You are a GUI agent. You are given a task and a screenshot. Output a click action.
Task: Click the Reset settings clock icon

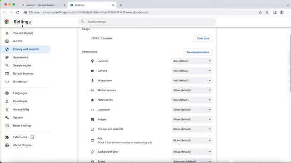pos(7,126)
